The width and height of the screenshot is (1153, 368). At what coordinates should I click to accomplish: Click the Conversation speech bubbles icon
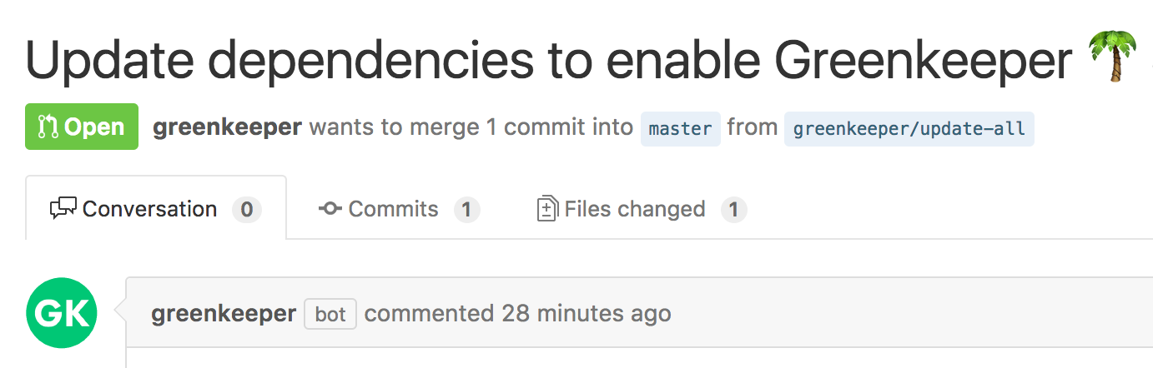[63, 208]
